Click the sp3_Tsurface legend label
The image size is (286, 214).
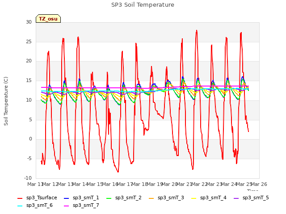pyautogui.click(x=42, y=198)
